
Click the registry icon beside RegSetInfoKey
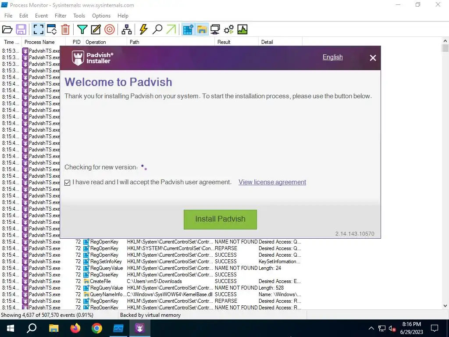pos(86,262)
